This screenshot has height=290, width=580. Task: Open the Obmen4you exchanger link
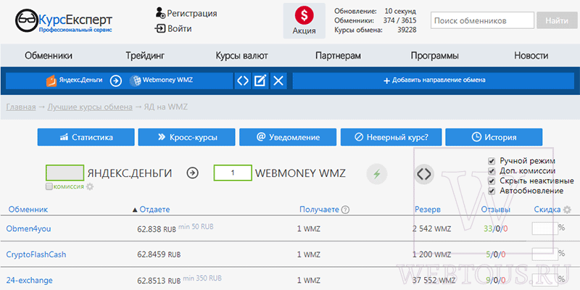coord(28,228)
